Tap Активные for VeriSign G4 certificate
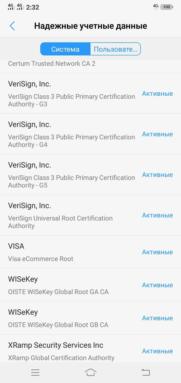This screenshot has width=181, height=383. (x=157, y=134)
